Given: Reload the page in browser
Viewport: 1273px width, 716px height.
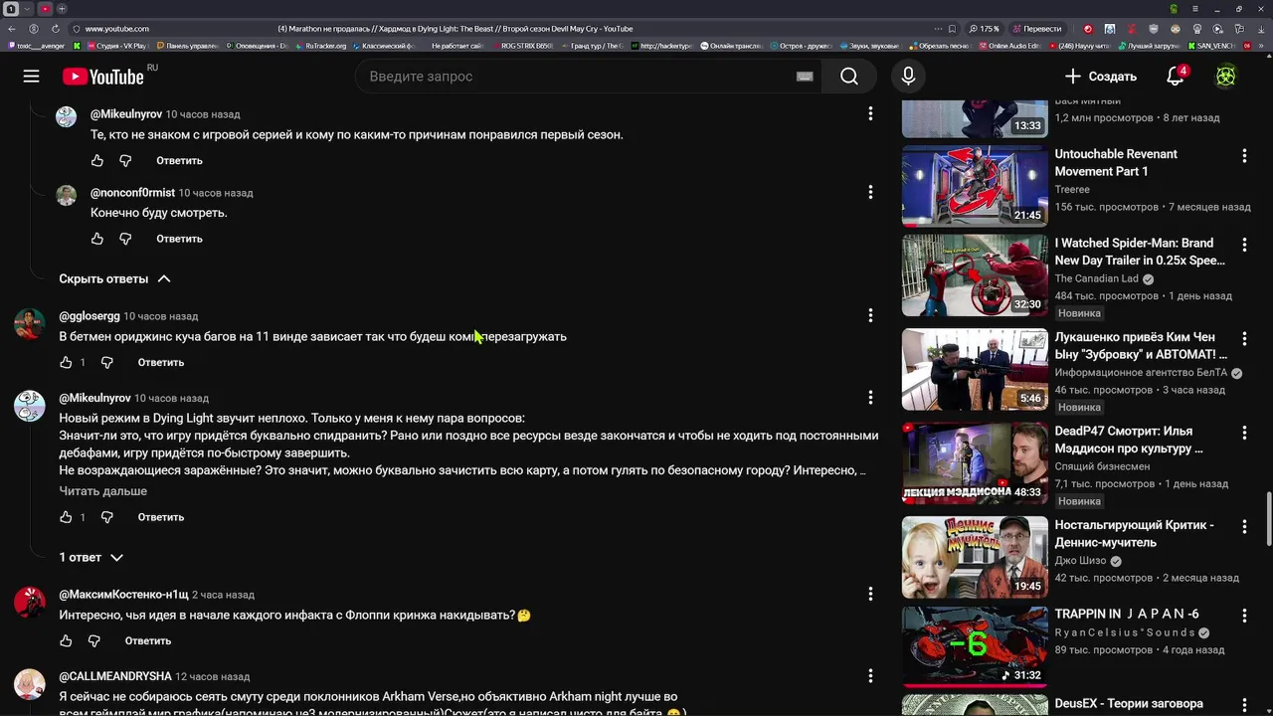Looking at the screenshot, I should point(56,29).
